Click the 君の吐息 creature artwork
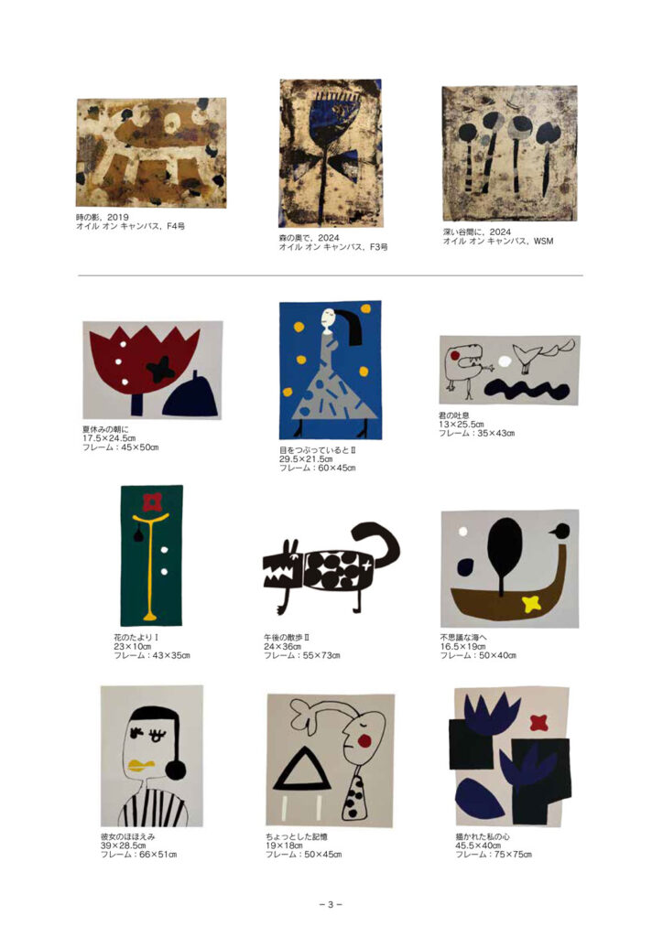 pos(509,370)
